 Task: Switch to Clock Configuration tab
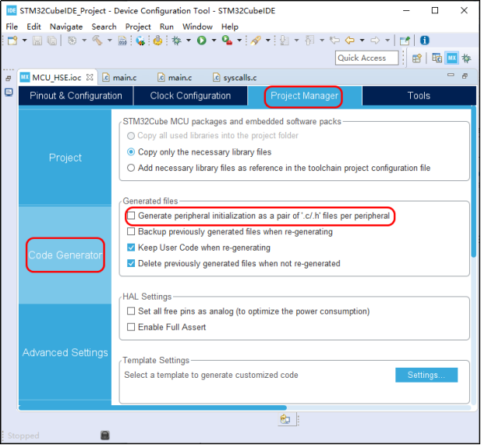(x=190, y=96)
